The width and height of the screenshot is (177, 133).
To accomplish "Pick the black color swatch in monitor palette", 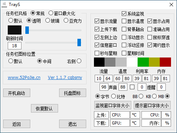I will click(99, 62).
